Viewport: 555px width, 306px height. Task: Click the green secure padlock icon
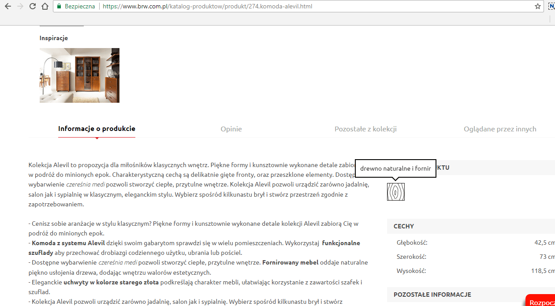59,7
